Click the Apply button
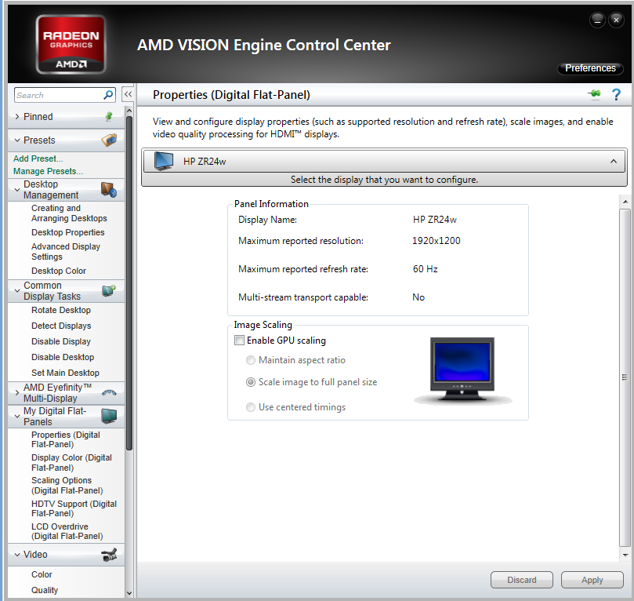Viewport: 634px width, 601px height. 592,580
